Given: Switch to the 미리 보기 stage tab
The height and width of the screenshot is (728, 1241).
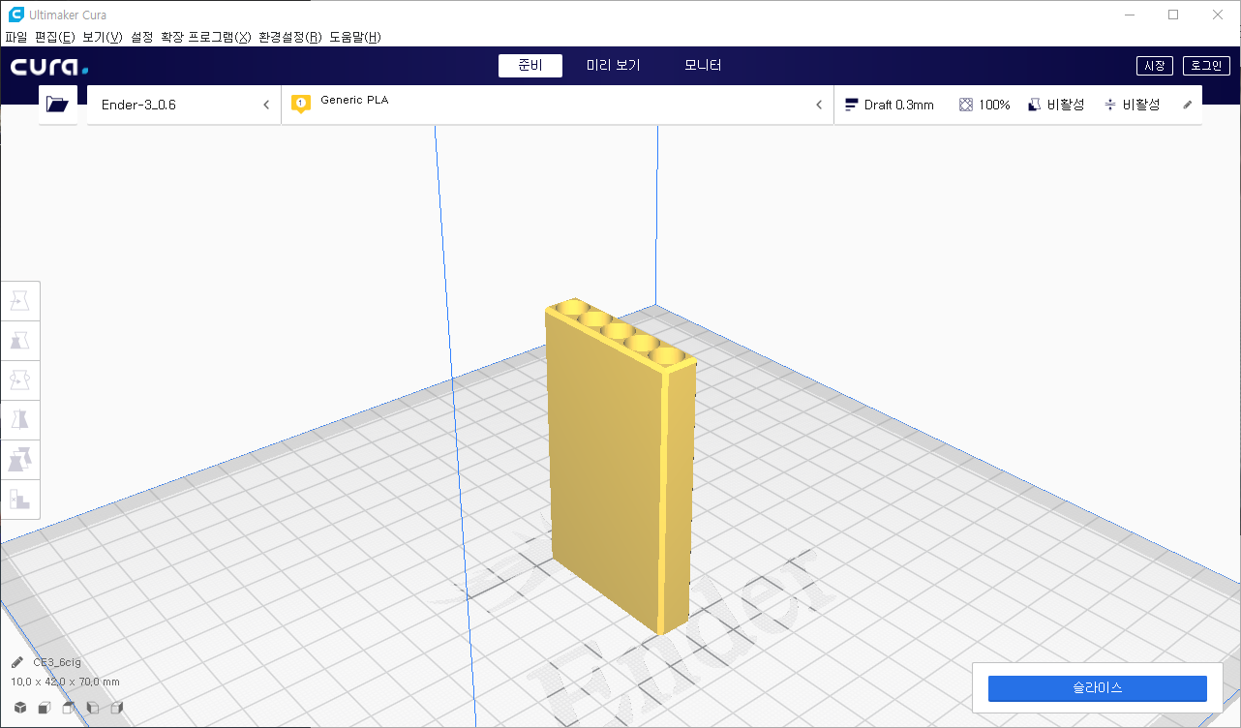Looking at the screenshot, I should coord(614,66).
